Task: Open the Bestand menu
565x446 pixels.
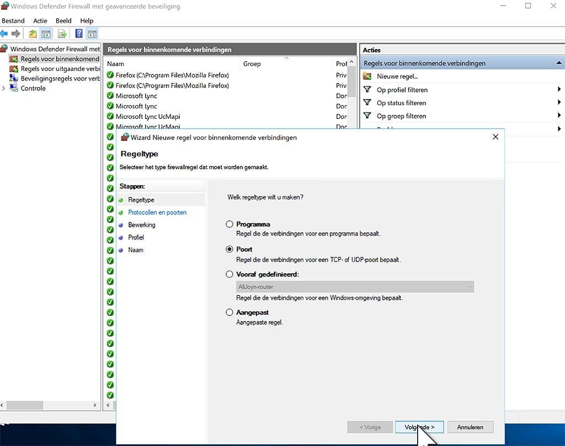Action: coord(13,20)
